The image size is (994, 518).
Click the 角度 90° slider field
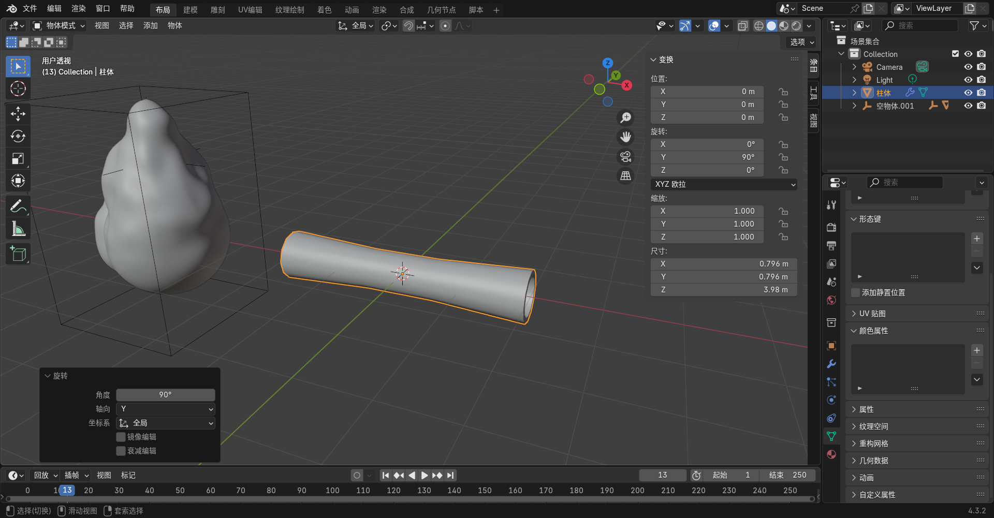tap(166, 395)
